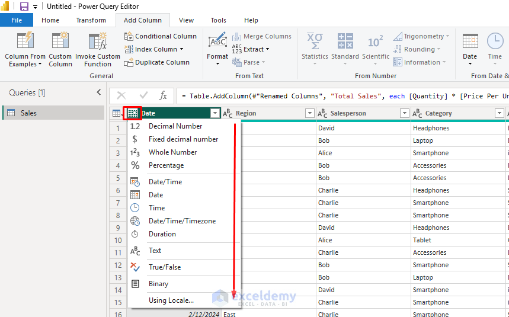This screenshot has height=317, width=509.
Task: Open the Category column filter dropdown
Action: (500, 113)
